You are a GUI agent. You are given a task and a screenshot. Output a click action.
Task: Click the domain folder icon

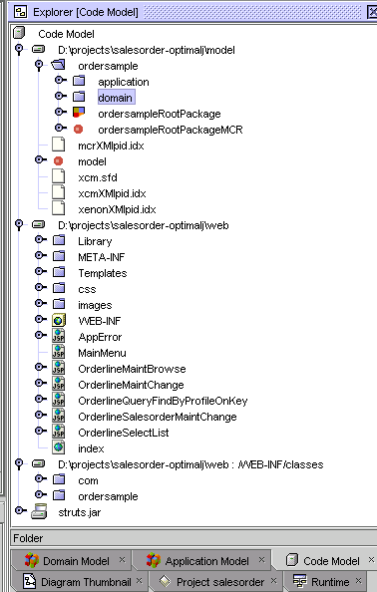tap(79, 97)
